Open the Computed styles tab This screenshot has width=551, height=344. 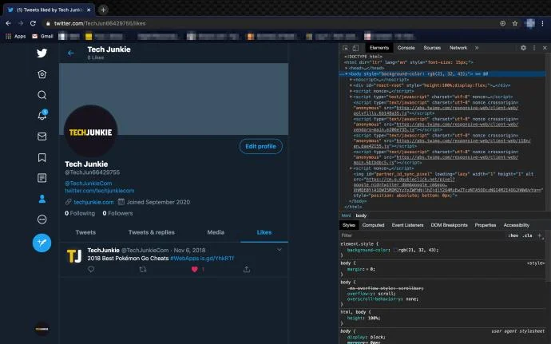pos(373,225)
